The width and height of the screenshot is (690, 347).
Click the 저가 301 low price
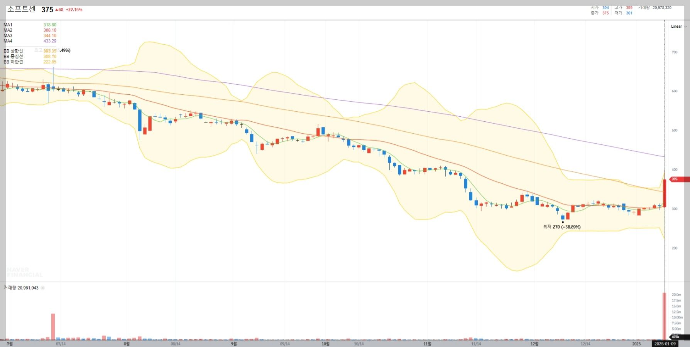point(624,13)
